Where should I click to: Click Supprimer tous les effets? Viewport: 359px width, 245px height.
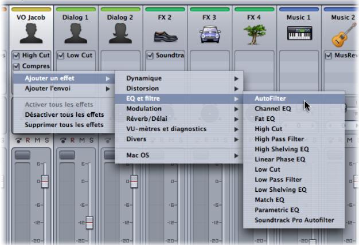(64, 125)
